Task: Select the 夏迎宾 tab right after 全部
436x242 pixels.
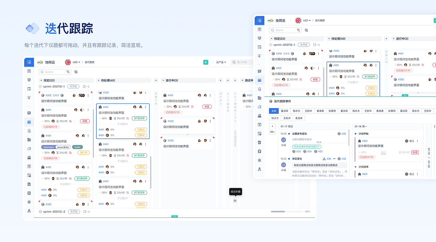Action: pos(284,111)
